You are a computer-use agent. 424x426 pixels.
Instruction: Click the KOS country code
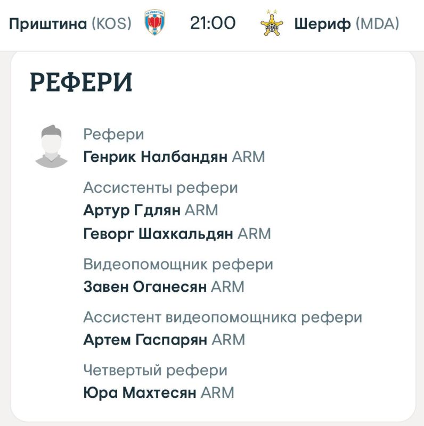coord(111,24)
